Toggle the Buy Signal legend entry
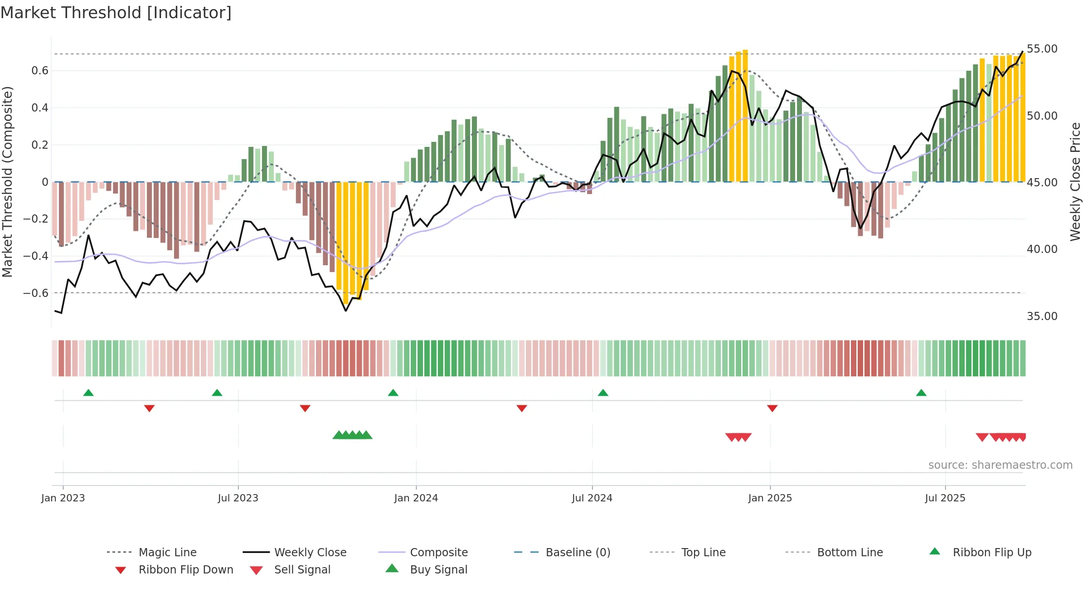 tap(426, 569)
